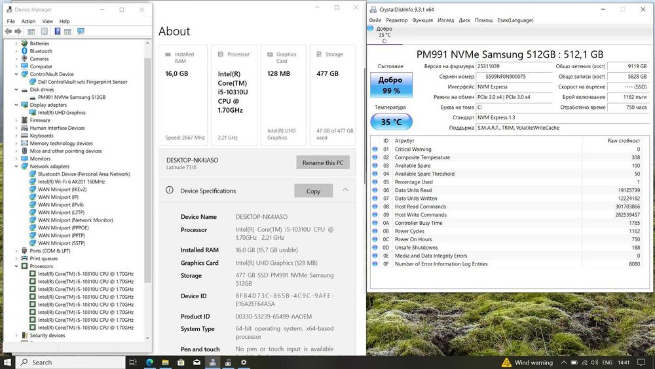Click the scan hardware monitor toolbar icon

81,31
